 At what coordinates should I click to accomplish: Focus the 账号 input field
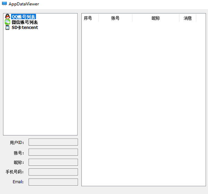click(53, 152)
